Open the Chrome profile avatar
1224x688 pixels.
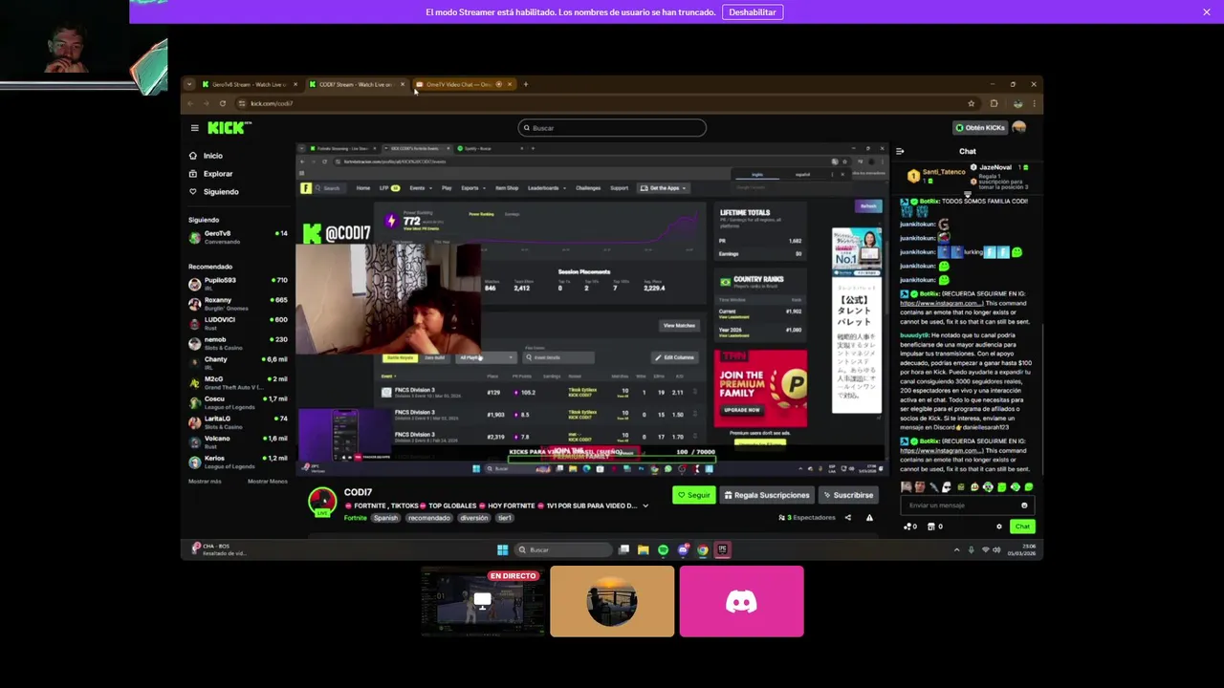[x=1017, y=103]
